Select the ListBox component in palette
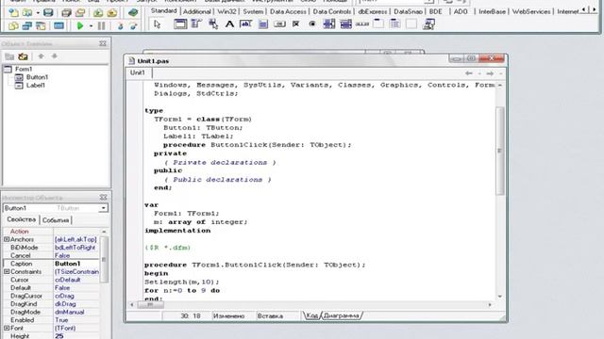604x339 pixels. pyautogui.click(x=329, y=24)
